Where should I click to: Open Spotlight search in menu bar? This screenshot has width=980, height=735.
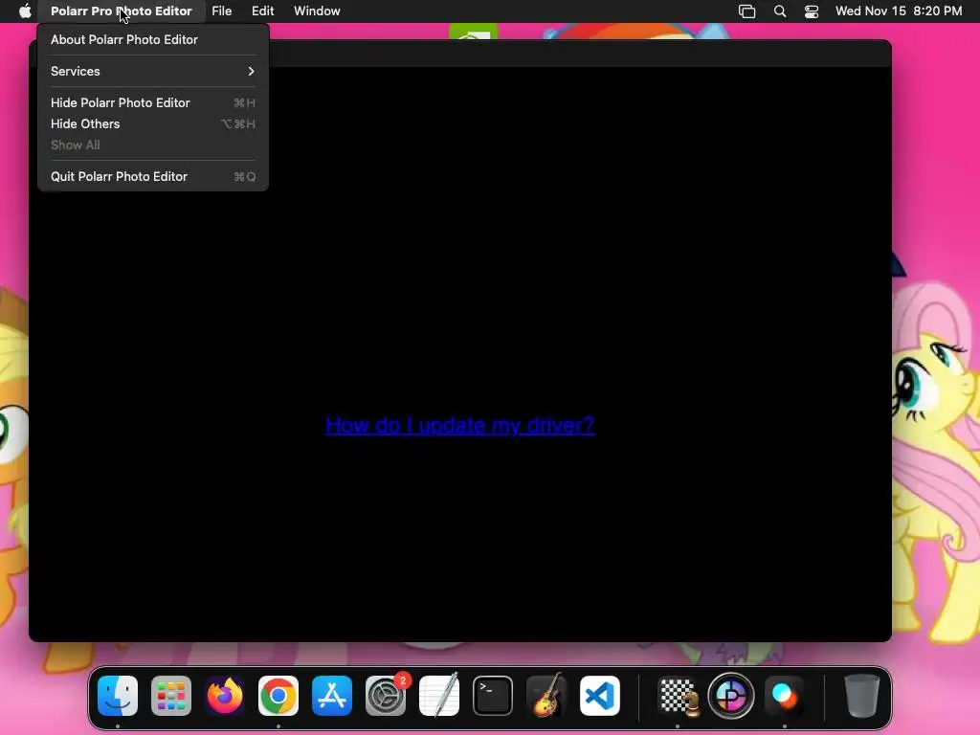(x=780, y=11)
